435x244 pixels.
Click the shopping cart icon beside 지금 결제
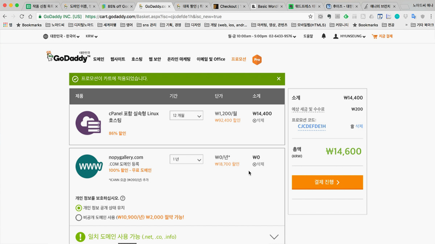374,36
